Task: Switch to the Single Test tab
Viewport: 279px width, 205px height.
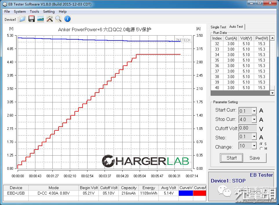Action: click(218, 27)
